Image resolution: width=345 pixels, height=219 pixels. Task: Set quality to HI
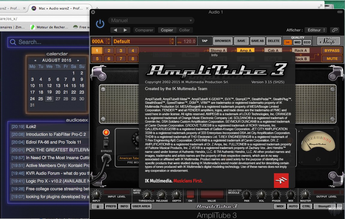coord(287,42)
